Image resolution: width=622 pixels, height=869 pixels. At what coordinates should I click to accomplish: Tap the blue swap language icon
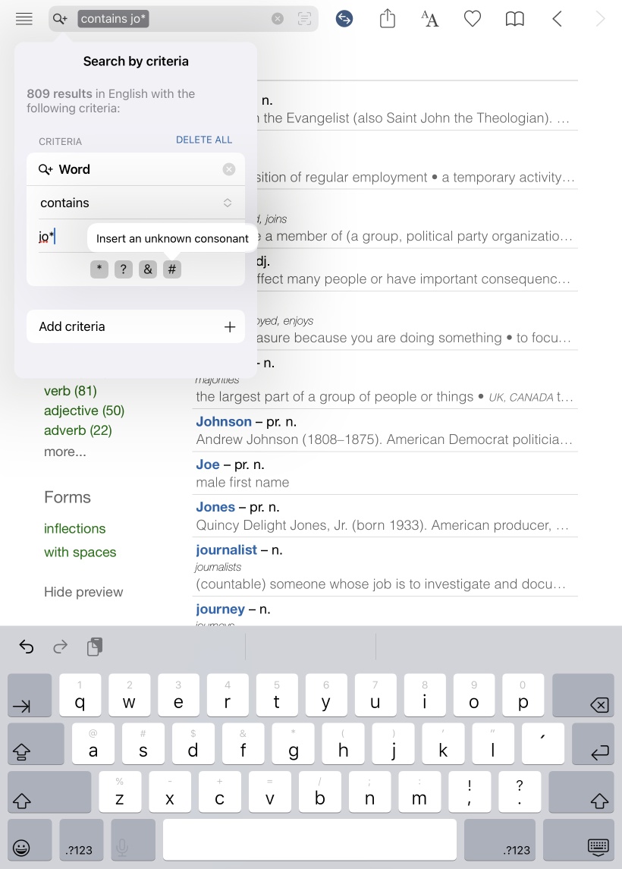(x=344, y=19)
